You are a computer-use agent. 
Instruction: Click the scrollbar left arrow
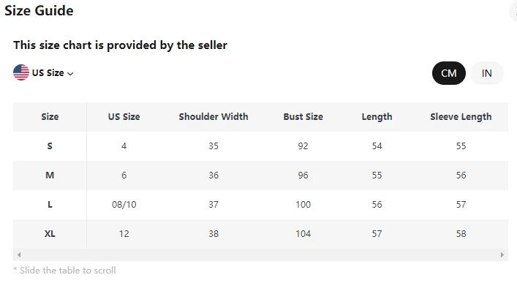[19, 254]
